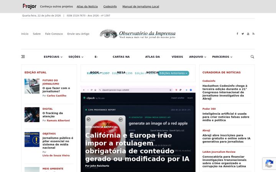This screenshot has height=172, width=276.
Task: Read 'O fracking da atenção' article
Action: click(x=53, y=115)
